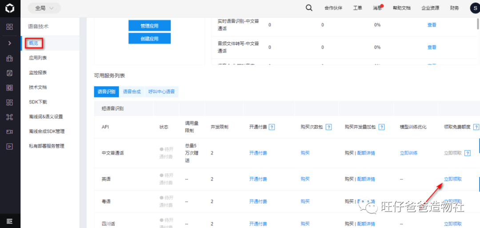480x228 pixels.
Task: Click 立即训练 link for 中文普通话
Action: point(409,153)
